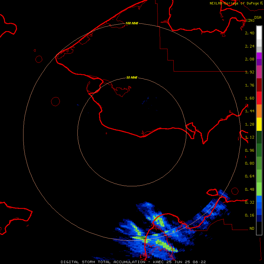Pick the yellow legend color swatch

(x=259, y=124)
